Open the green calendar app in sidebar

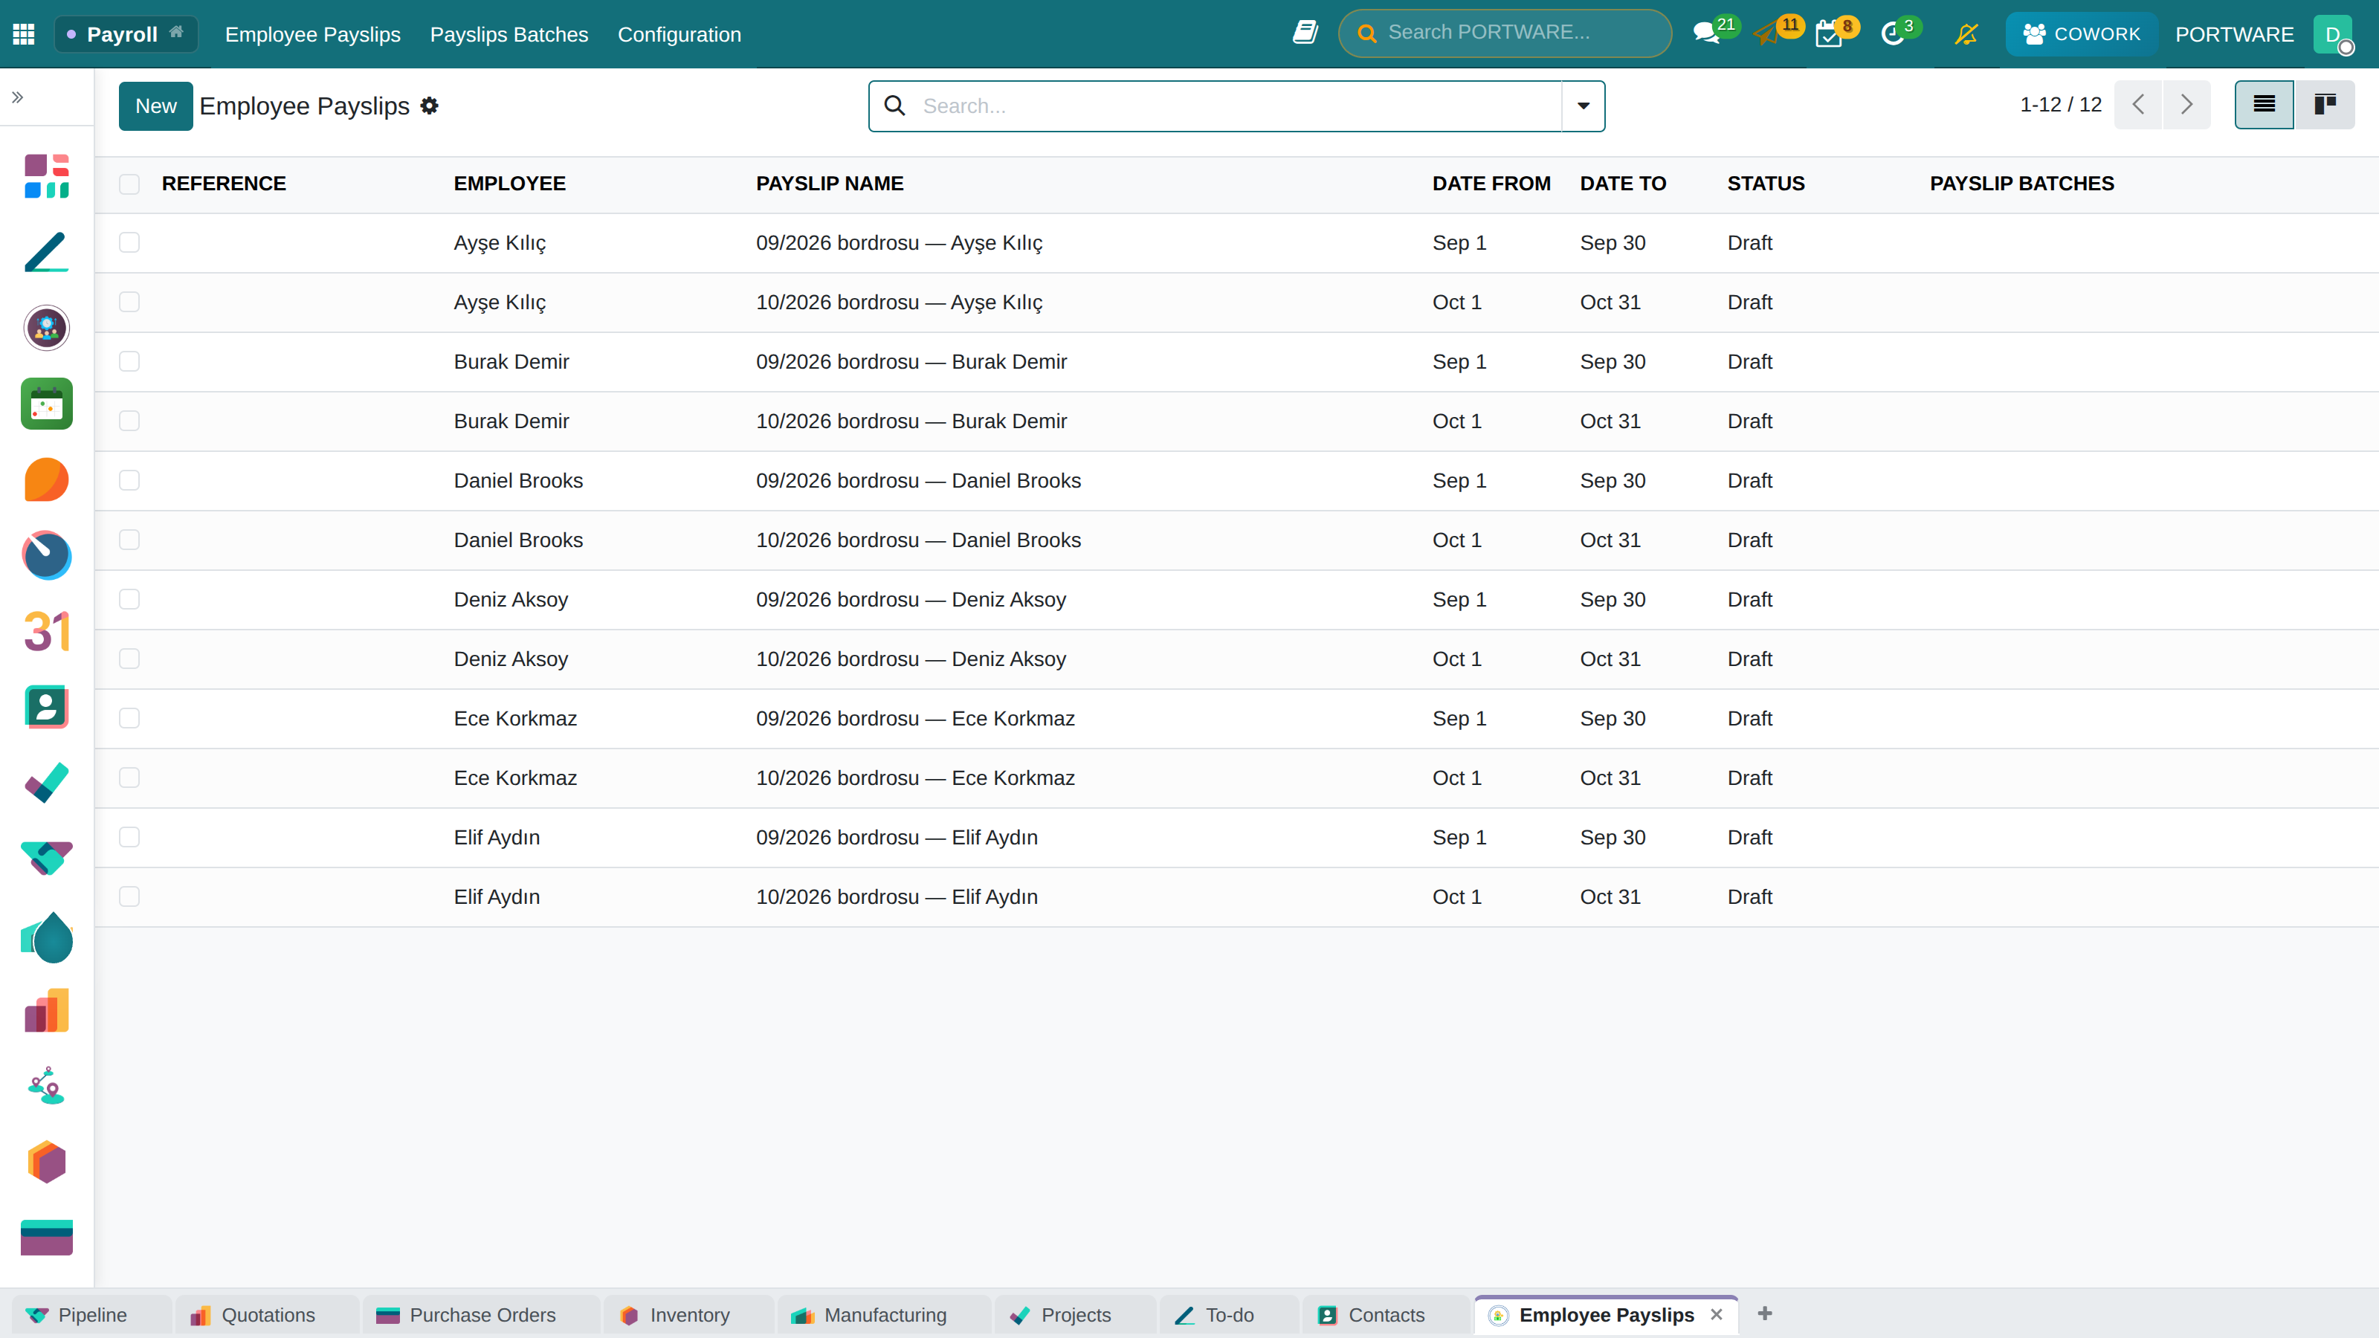[x=46, y=404]
